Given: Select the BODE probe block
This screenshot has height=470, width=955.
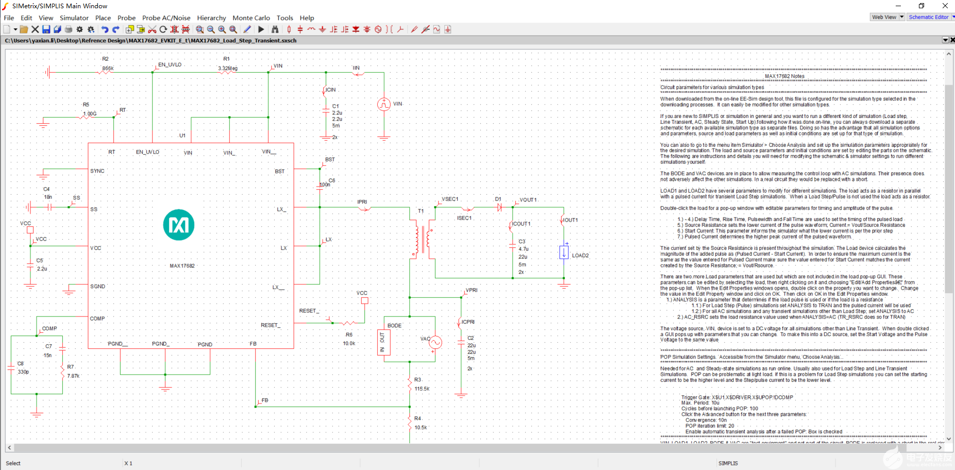Looking at the screenshot, I should pyautogui.click(x=384, y=343).
